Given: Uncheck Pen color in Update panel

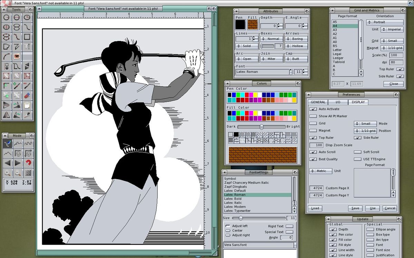Looking at the screenshot, I should (x=333, y=235).
